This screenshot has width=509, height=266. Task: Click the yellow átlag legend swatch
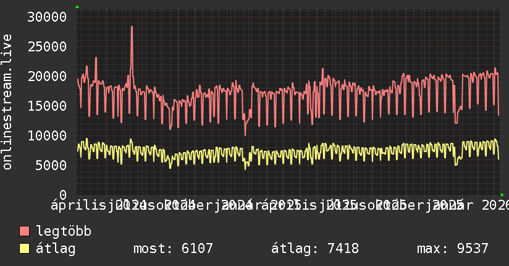click(x=25, y=249)
